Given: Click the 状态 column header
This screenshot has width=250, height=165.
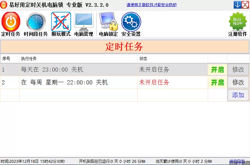Looking at the screenshot, I should 173,59.
